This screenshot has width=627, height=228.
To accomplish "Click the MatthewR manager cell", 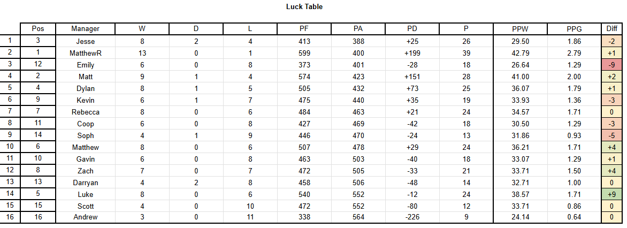I will (x=86, y=53).
